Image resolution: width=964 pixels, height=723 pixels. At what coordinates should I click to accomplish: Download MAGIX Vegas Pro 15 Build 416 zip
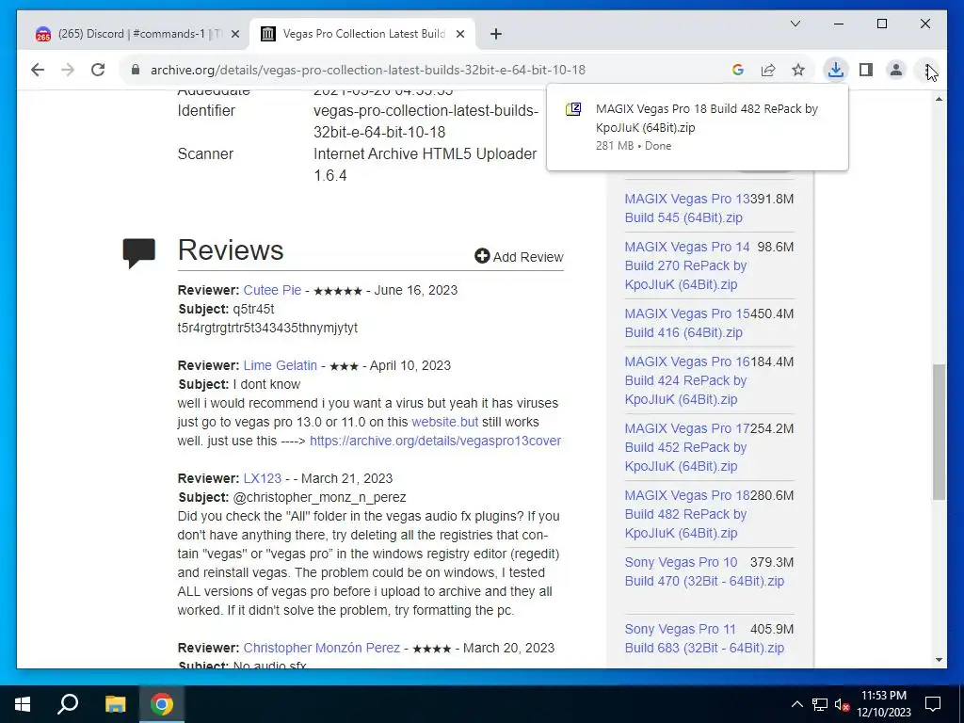[x=686, y=323]
